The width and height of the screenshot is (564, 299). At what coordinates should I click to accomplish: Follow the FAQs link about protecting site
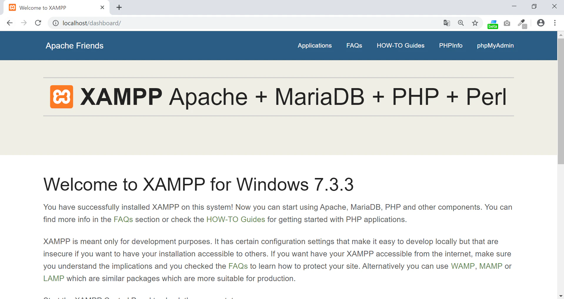(x=238, y=266)
